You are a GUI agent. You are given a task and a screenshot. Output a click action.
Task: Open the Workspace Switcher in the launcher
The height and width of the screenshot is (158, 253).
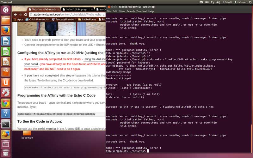click(6, 144)
